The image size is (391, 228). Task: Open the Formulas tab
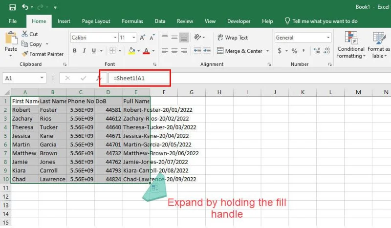coord(132,21)
